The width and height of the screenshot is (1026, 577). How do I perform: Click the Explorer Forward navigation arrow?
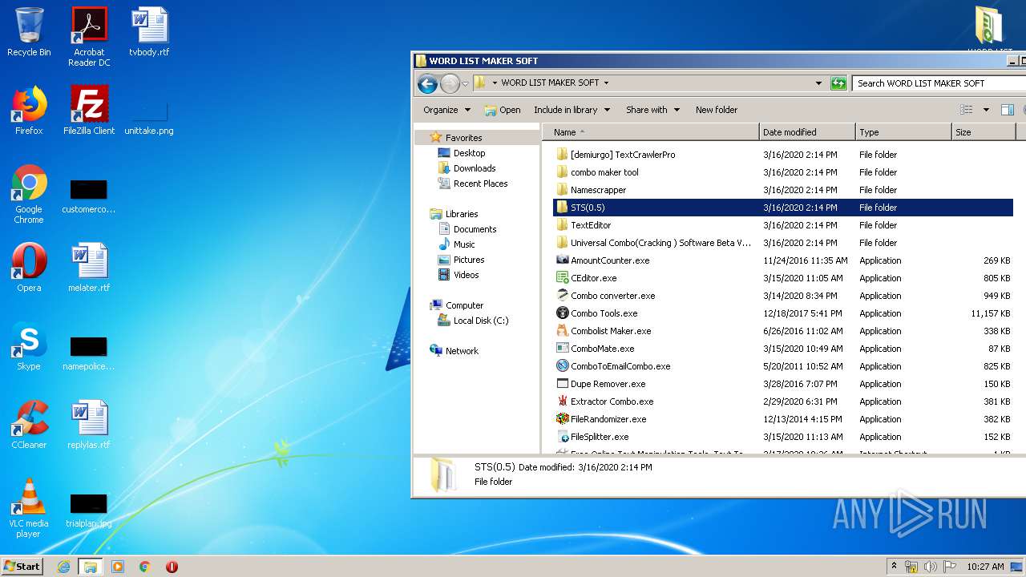(x=450, y=83)
